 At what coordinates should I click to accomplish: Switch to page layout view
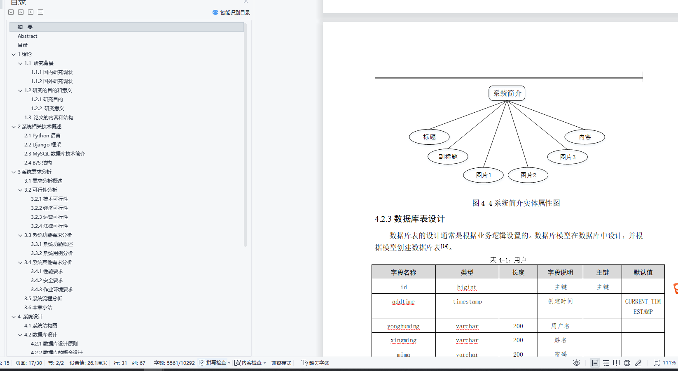tap(595, 363)
